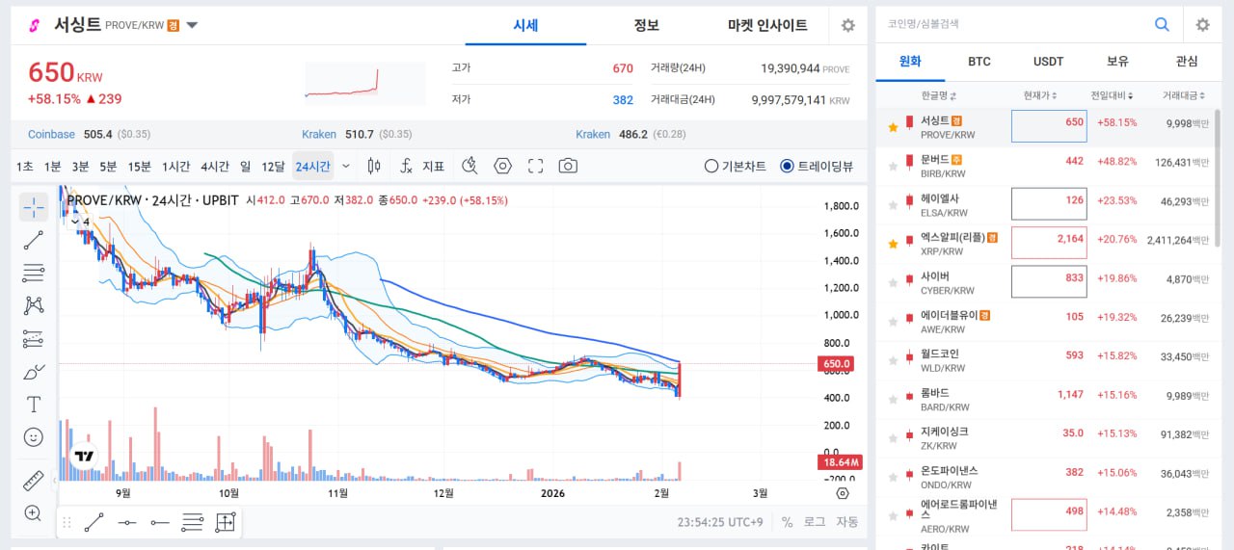Click the mini price sparkline thumbnail
This screenshot has width=1234, height=550.
[x=365, y=84]
